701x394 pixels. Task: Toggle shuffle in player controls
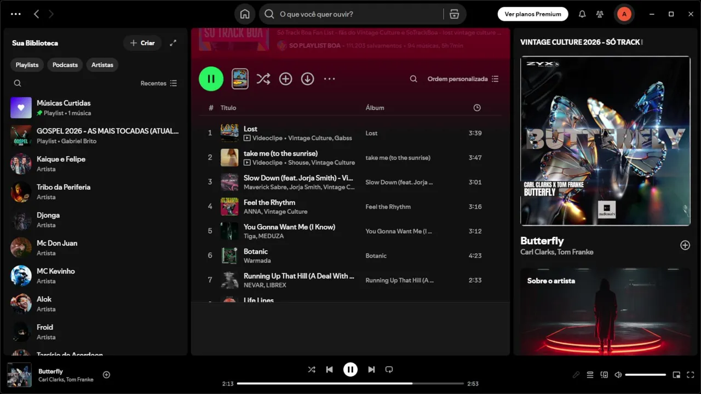pyautogui.click(x=312, y=369)
